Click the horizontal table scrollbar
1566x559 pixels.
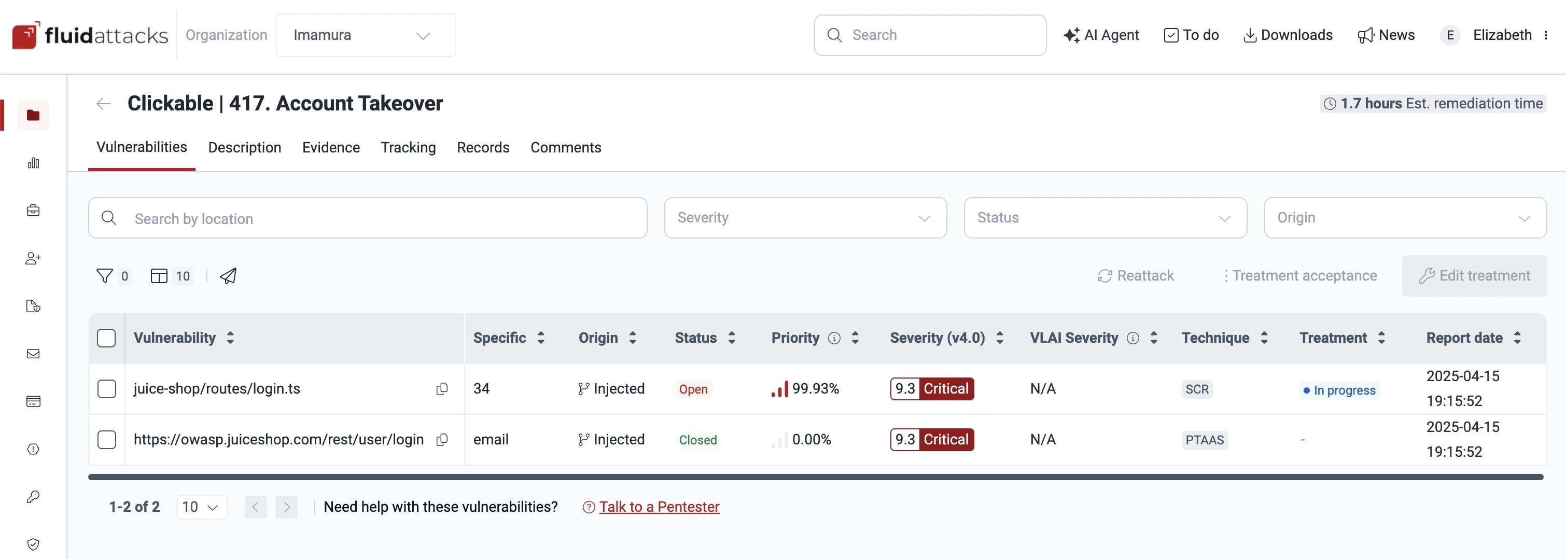coord(816,477)
